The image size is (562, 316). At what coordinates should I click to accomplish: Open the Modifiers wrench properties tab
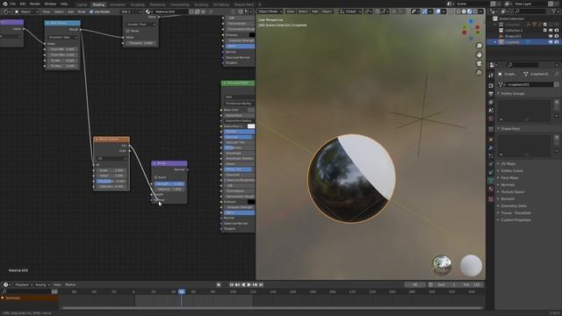point(491,148)
